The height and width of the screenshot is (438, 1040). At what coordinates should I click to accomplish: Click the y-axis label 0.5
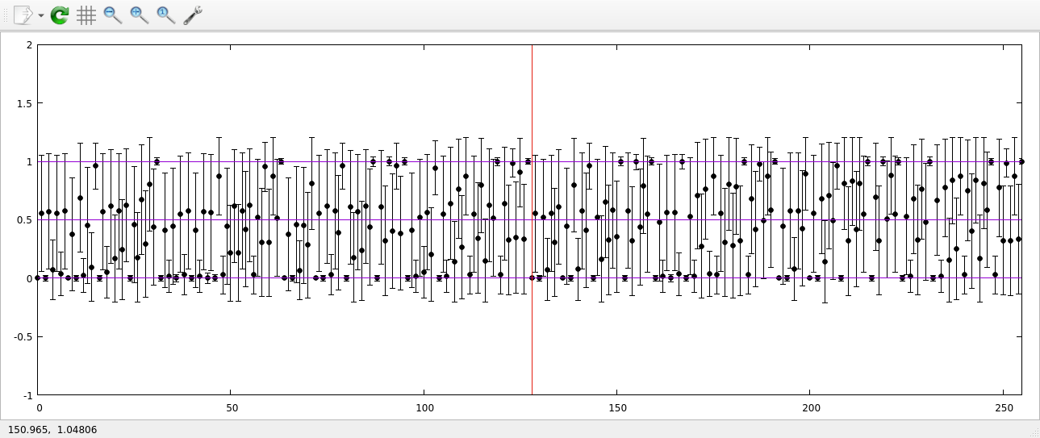[x=25, y=220]
